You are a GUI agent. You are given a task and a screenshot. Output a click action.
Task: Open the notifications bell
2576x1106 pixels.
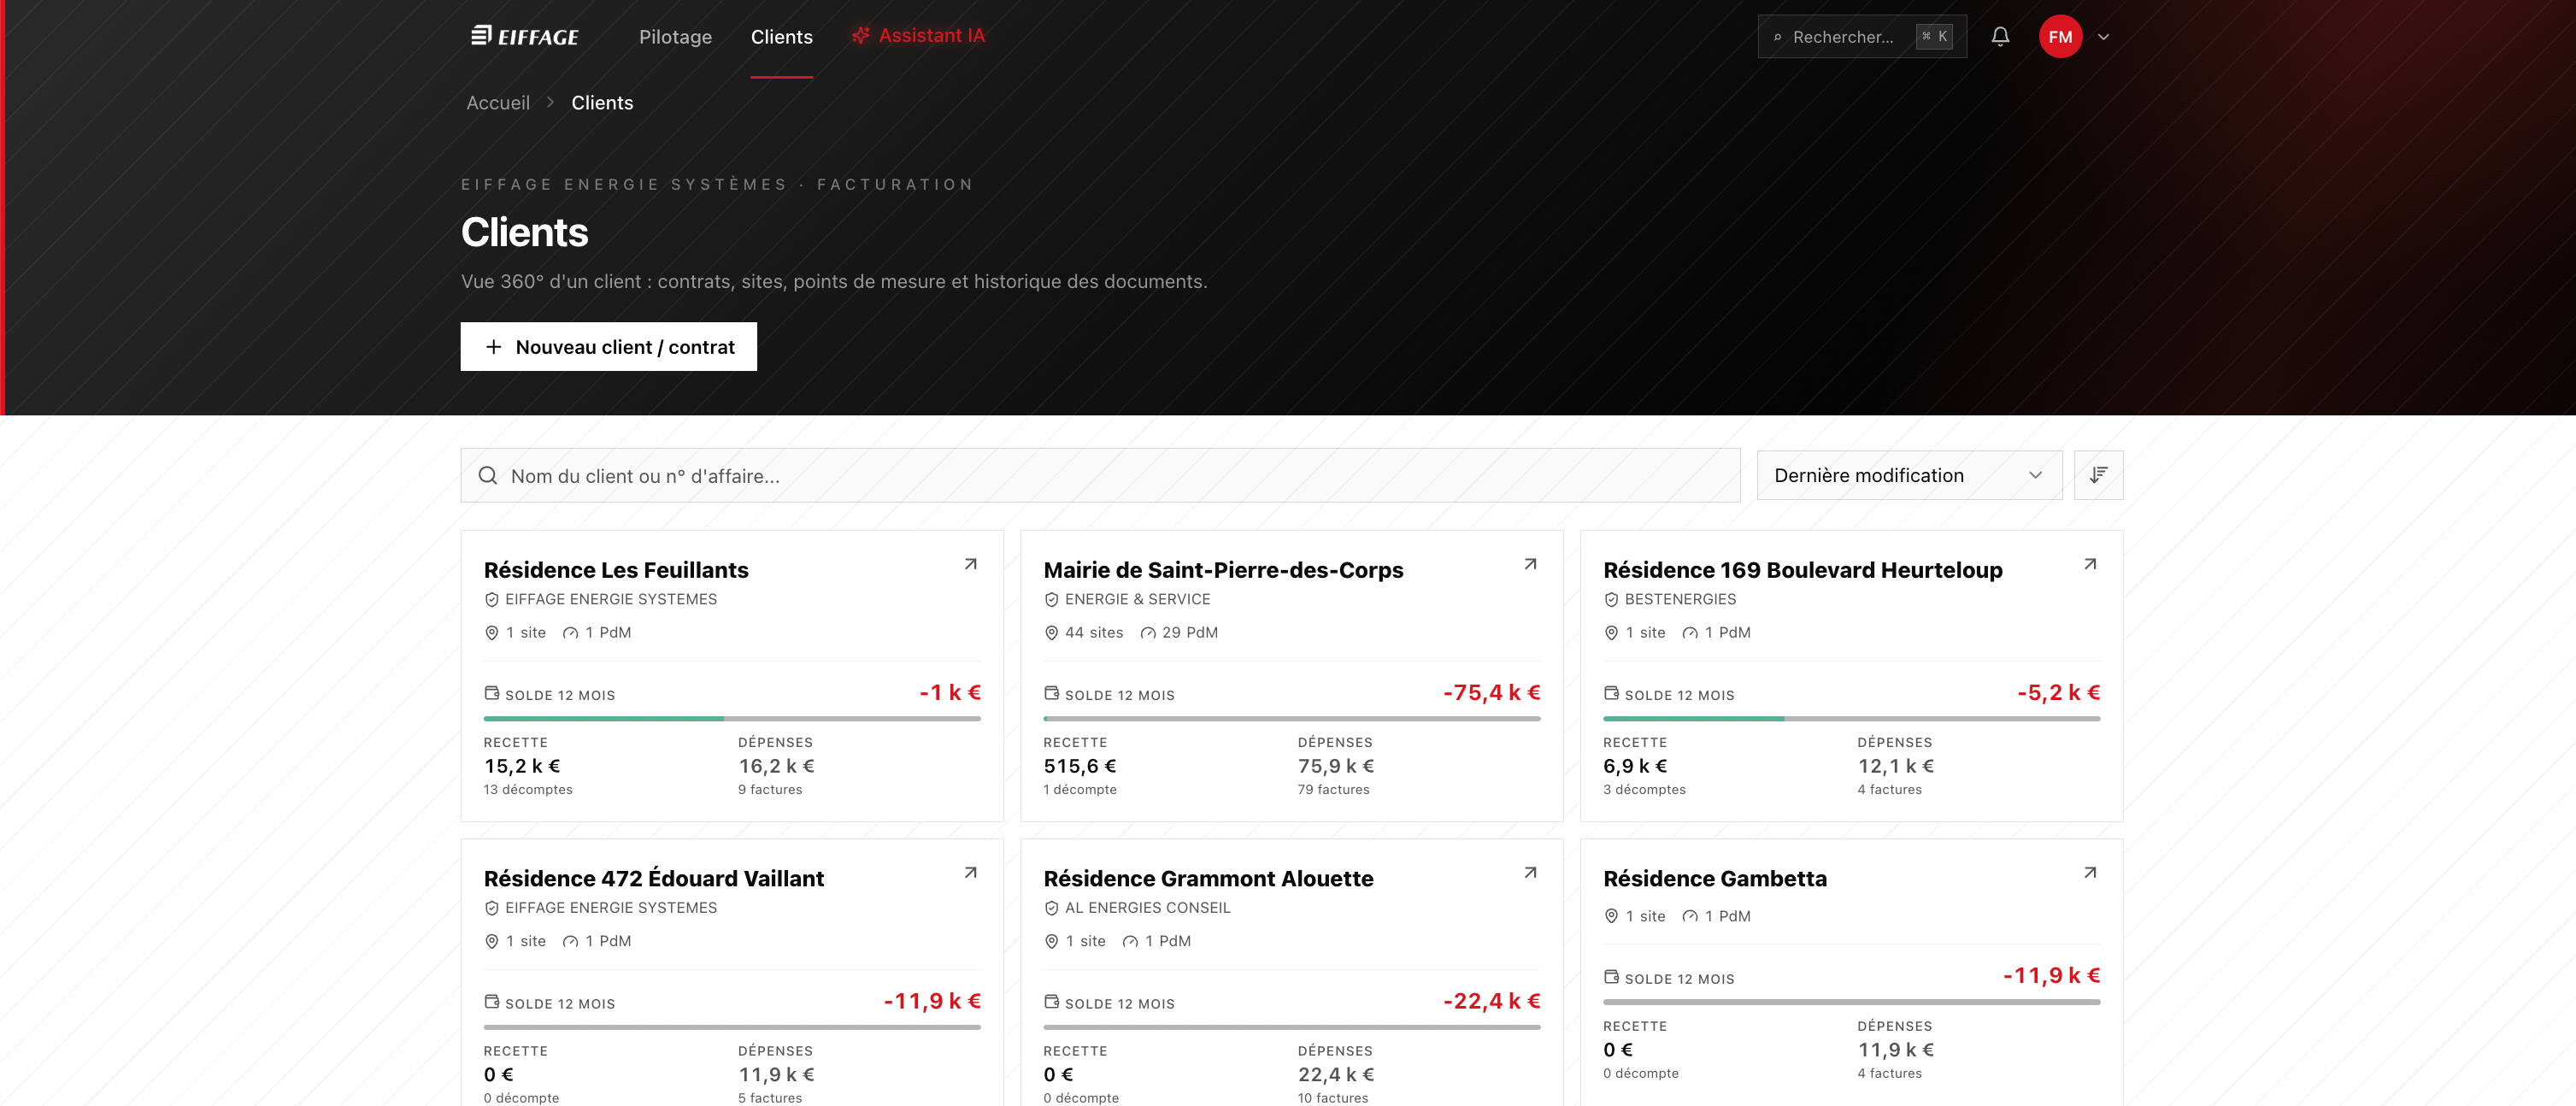[2000, 37]
